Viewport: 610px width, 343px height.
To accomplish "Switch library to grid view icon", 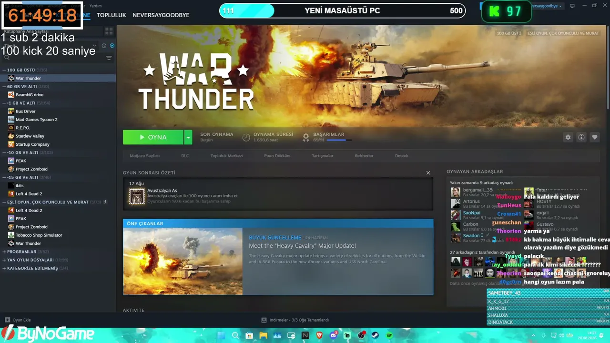I will point(109,31).
